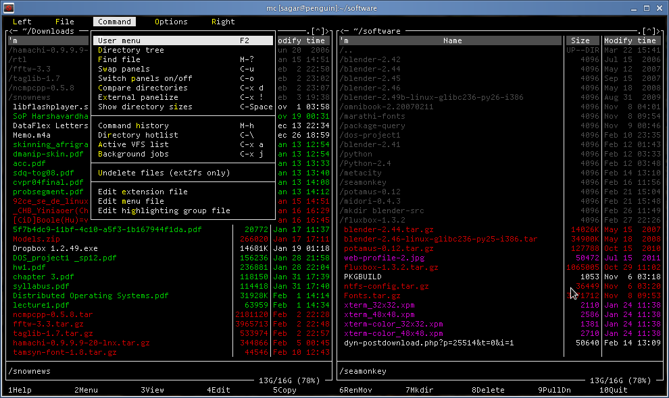
Task: Open the File menu
Action: click(x=64, y=22)
